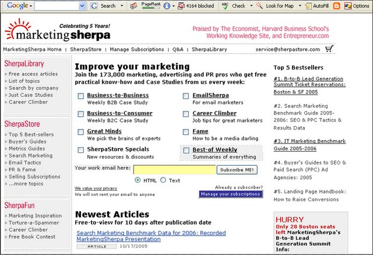Click the Subscribe ME! button
The image size is (373, 255).
[x=237, y=170]
